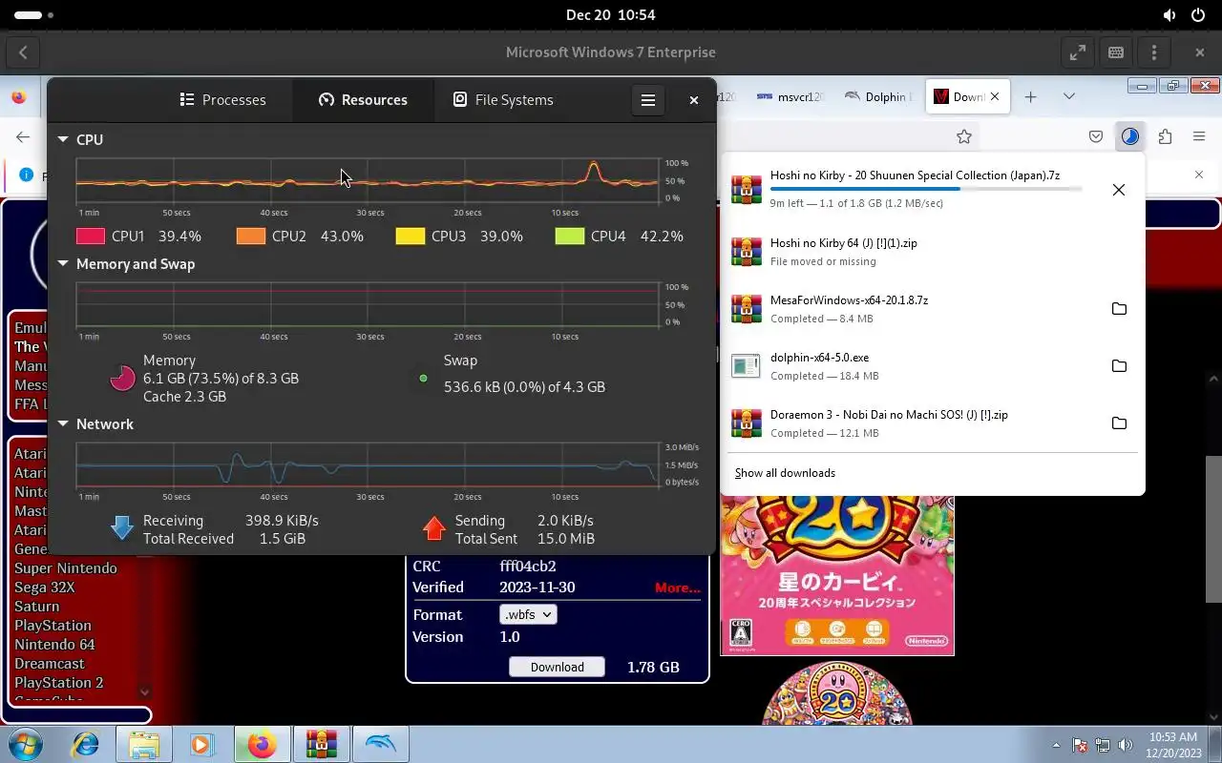Open Pocket save icon in Firefox
The height and width of the screenshot is (763, 1222).
tap(1096, 136)
